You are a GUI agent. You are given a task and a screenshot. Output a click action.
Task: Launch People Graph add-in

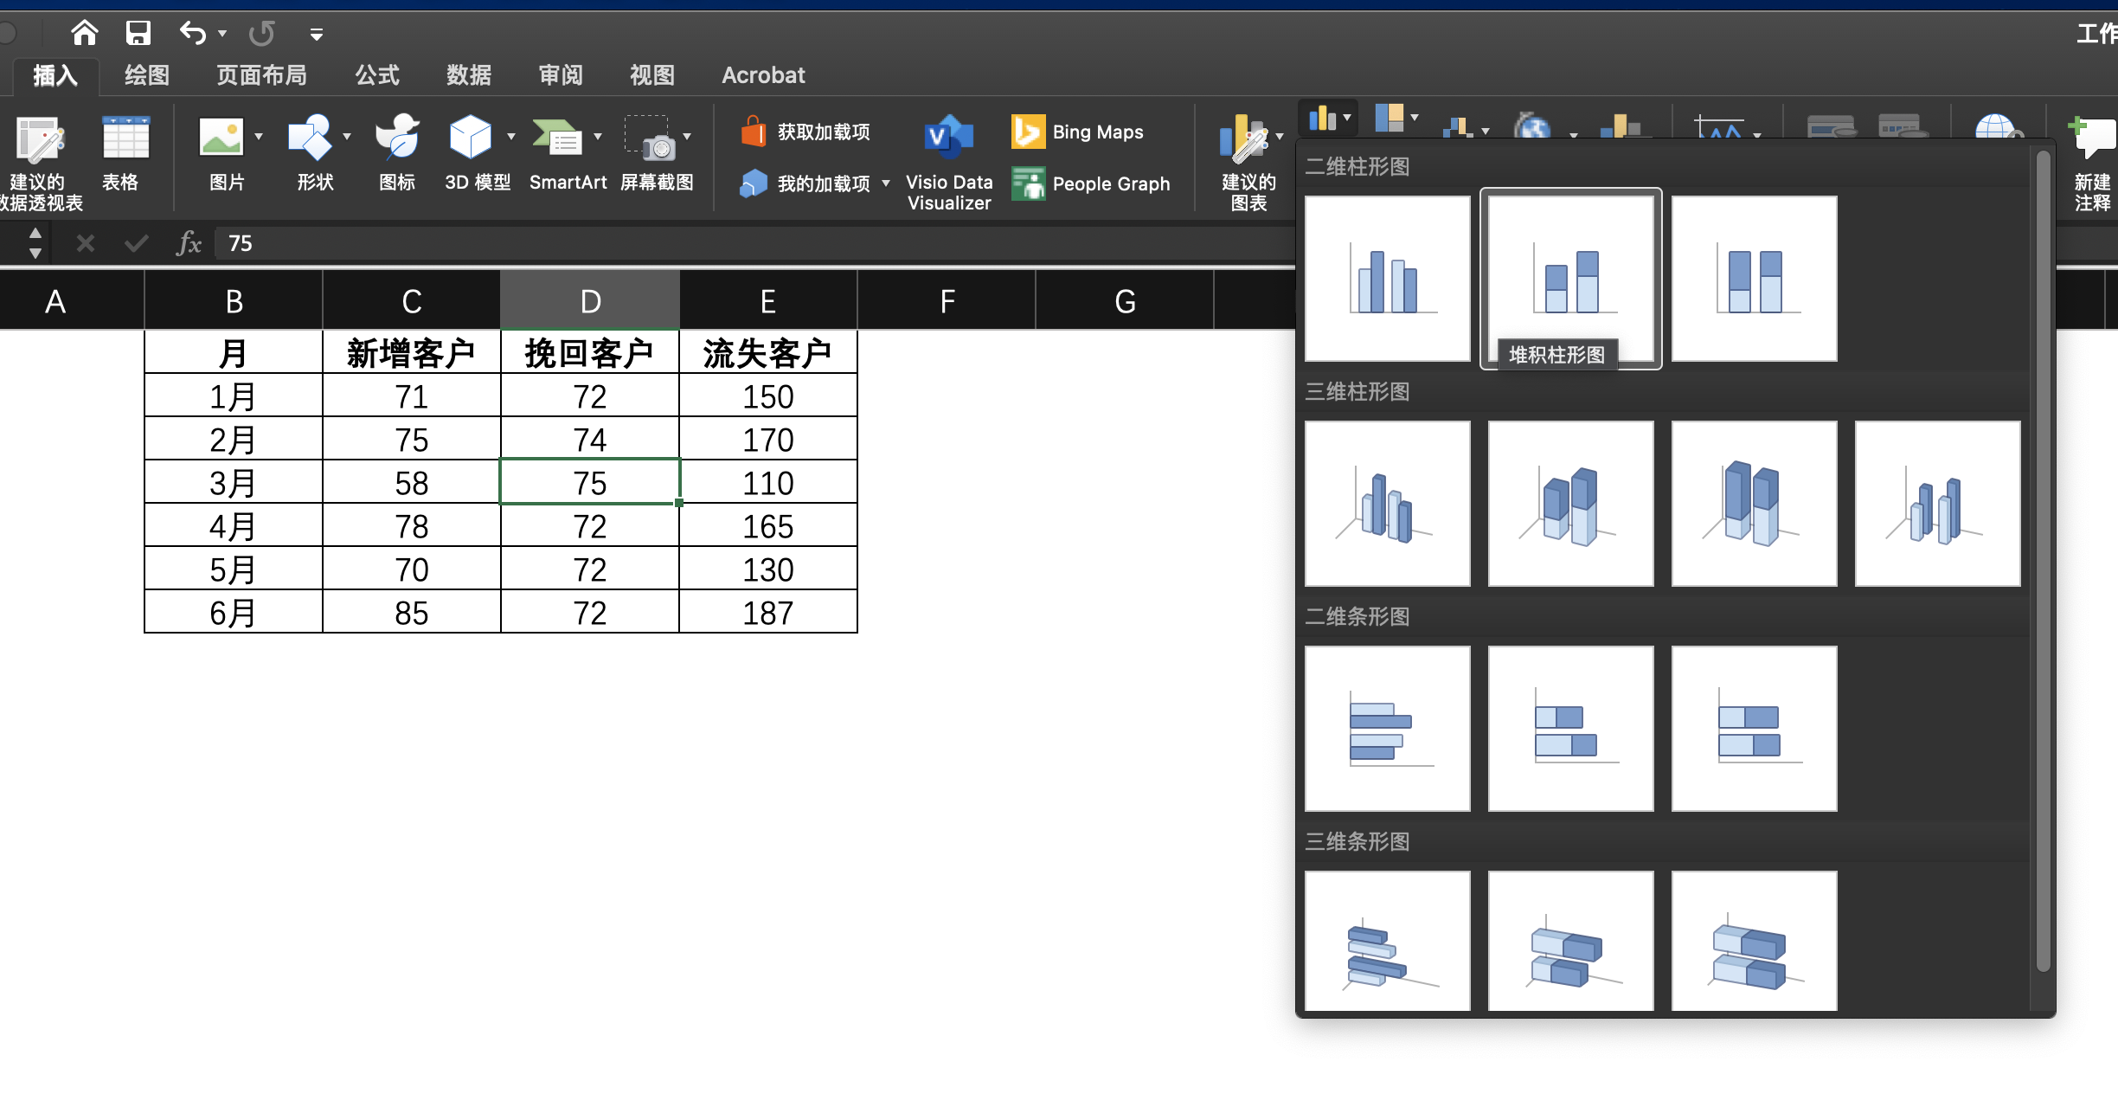pyautogui.click(x=1092, y=183)
